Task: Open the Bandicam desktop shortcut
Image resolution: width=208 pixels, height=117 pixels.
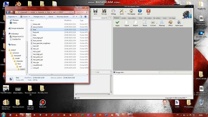Action: [43, 104]
